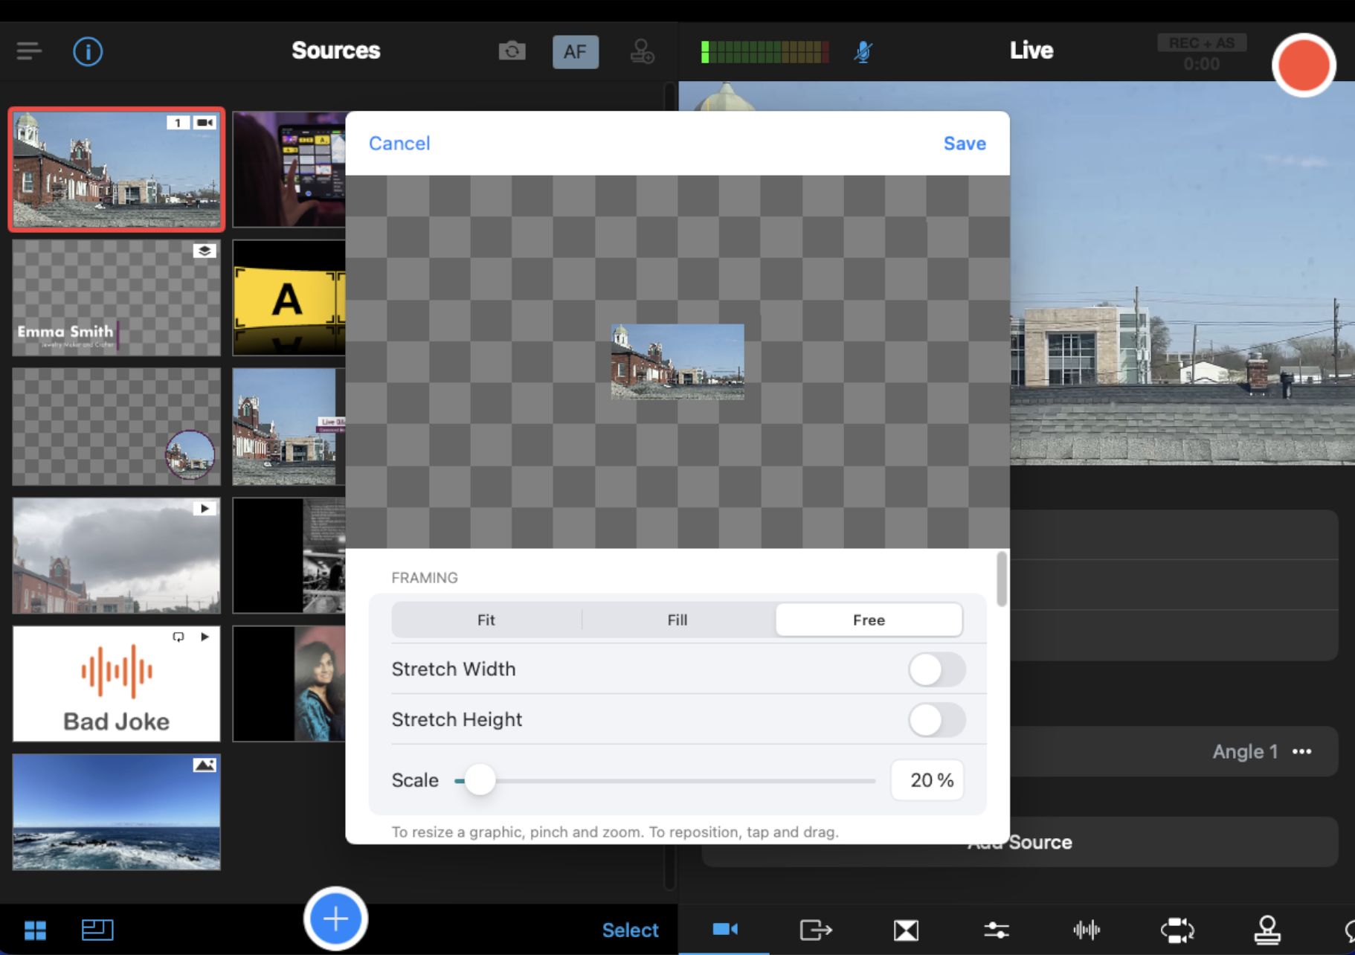Screen dimensions: 1355x955
Task: Click the info icon in Sources header
Action: [x=88, y=51]
